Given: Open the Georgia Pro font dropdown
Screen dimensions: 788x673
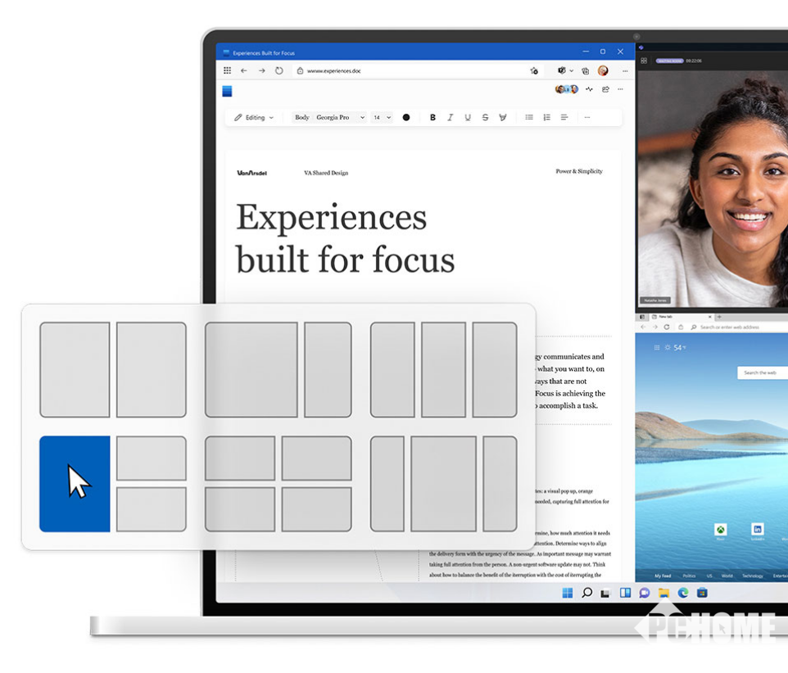Looking at the screenshot, I should (340, 118).
